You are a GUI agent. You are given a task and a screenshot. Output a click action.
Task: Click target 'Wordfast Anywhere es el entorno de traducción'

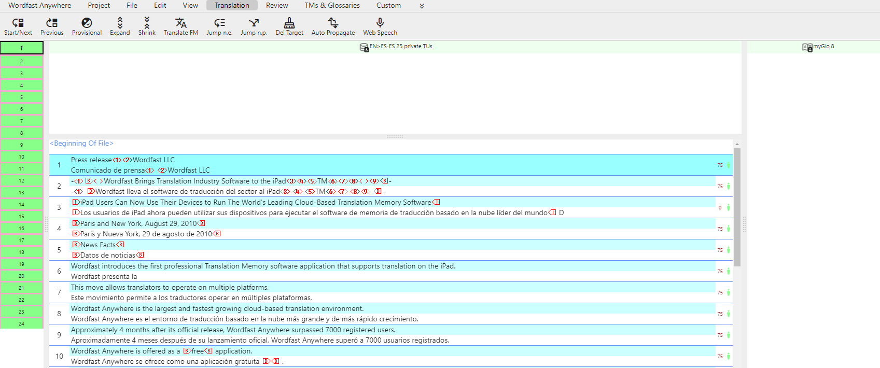148,319
